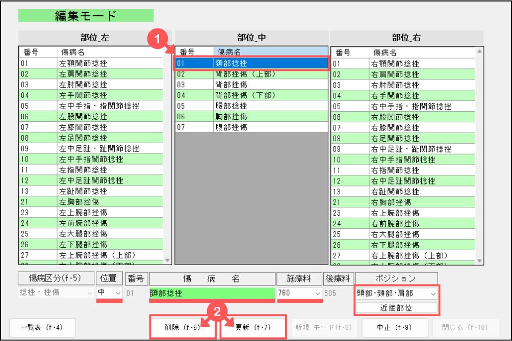This screenshot has width=512, height=341.
Task: Click 傷病名 column header in 部位_中
Action: tap(269, 52)
